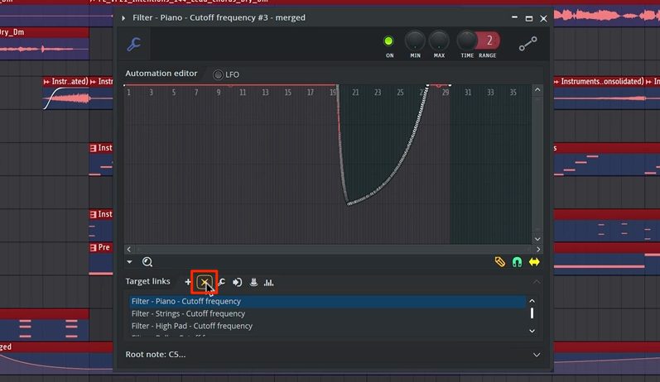The width and height of the screenshot is (660, 382).
Task: Select Filter - Piano - Cutoff frequency
Action: [x=327, y=301]
